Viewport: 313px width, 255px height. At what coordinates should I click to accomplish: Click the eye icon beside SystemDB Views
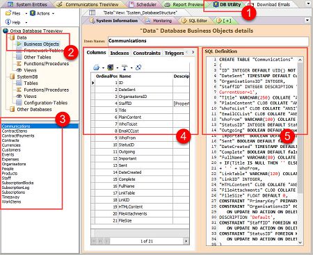(19, 96)
